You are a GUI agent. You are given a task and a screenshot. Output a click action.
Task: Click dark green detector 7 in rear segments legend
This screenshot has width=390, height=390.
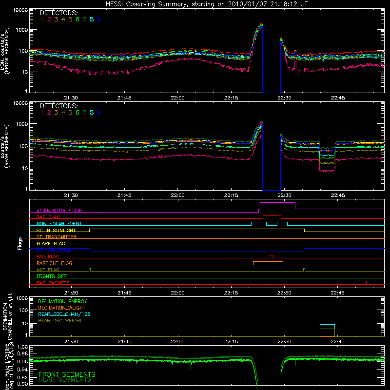click(x=84, y=113)
